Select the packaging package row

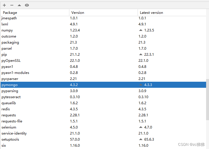[x=103, y=42]
